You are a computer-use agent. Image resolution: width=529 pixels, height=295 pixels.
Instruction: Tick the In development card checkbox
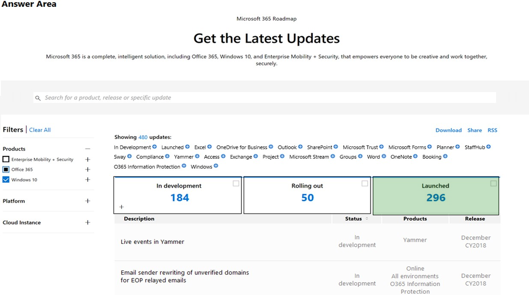click(x=236, y=184)
